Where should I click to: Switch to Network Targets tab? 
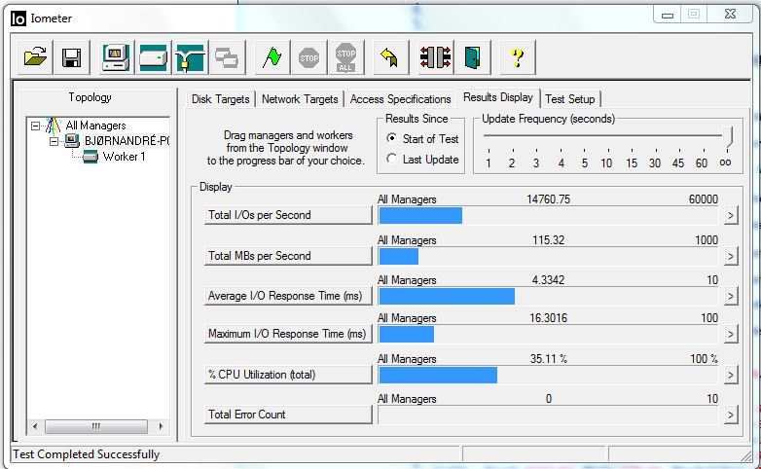[300, 99]
